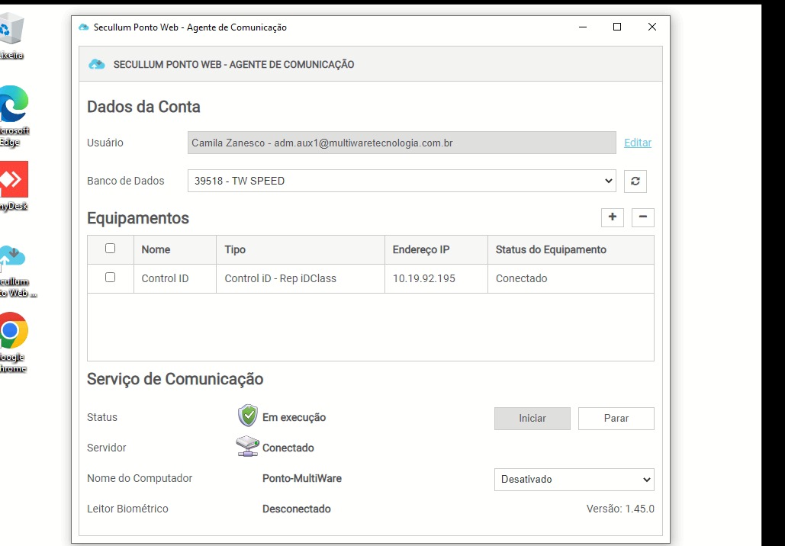Click the refresh database icon button
Screen dimensions: 785x546
click(635, 181)
